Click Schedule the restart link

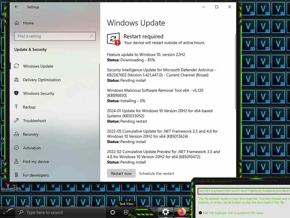(x=156, y=173)
